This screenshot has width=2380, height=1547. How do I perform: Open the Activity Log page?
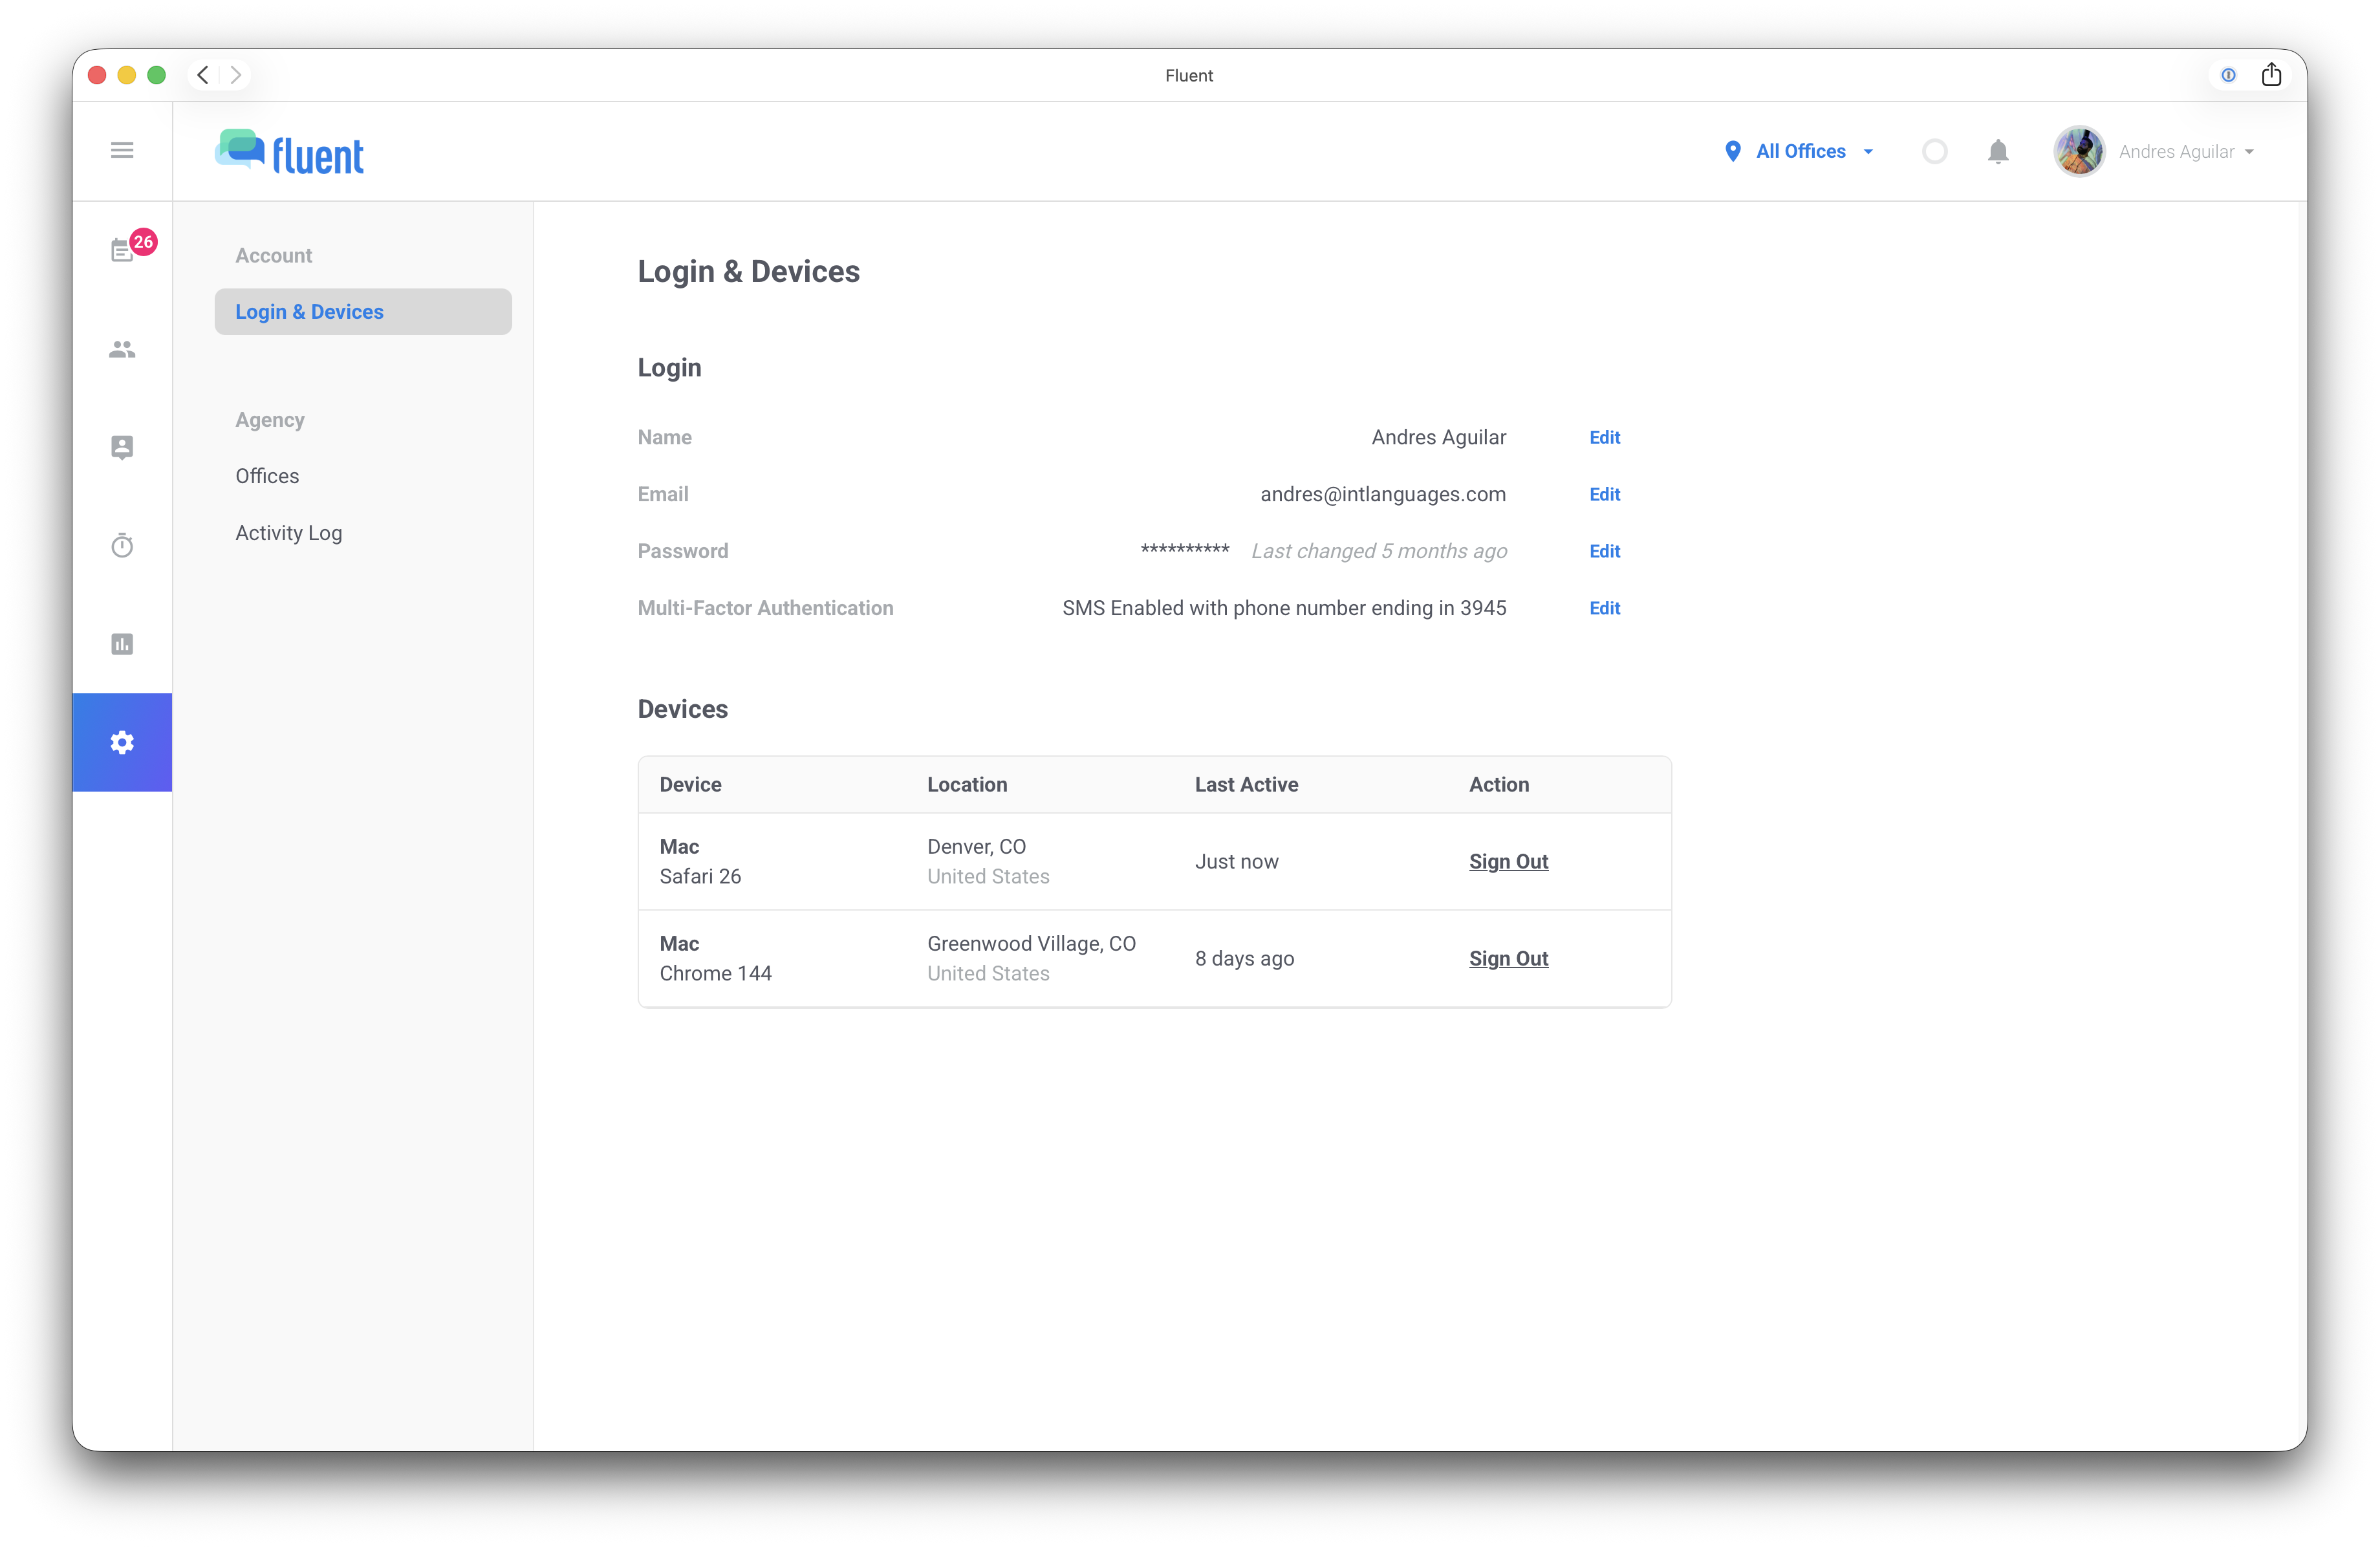tap(289, 533)
